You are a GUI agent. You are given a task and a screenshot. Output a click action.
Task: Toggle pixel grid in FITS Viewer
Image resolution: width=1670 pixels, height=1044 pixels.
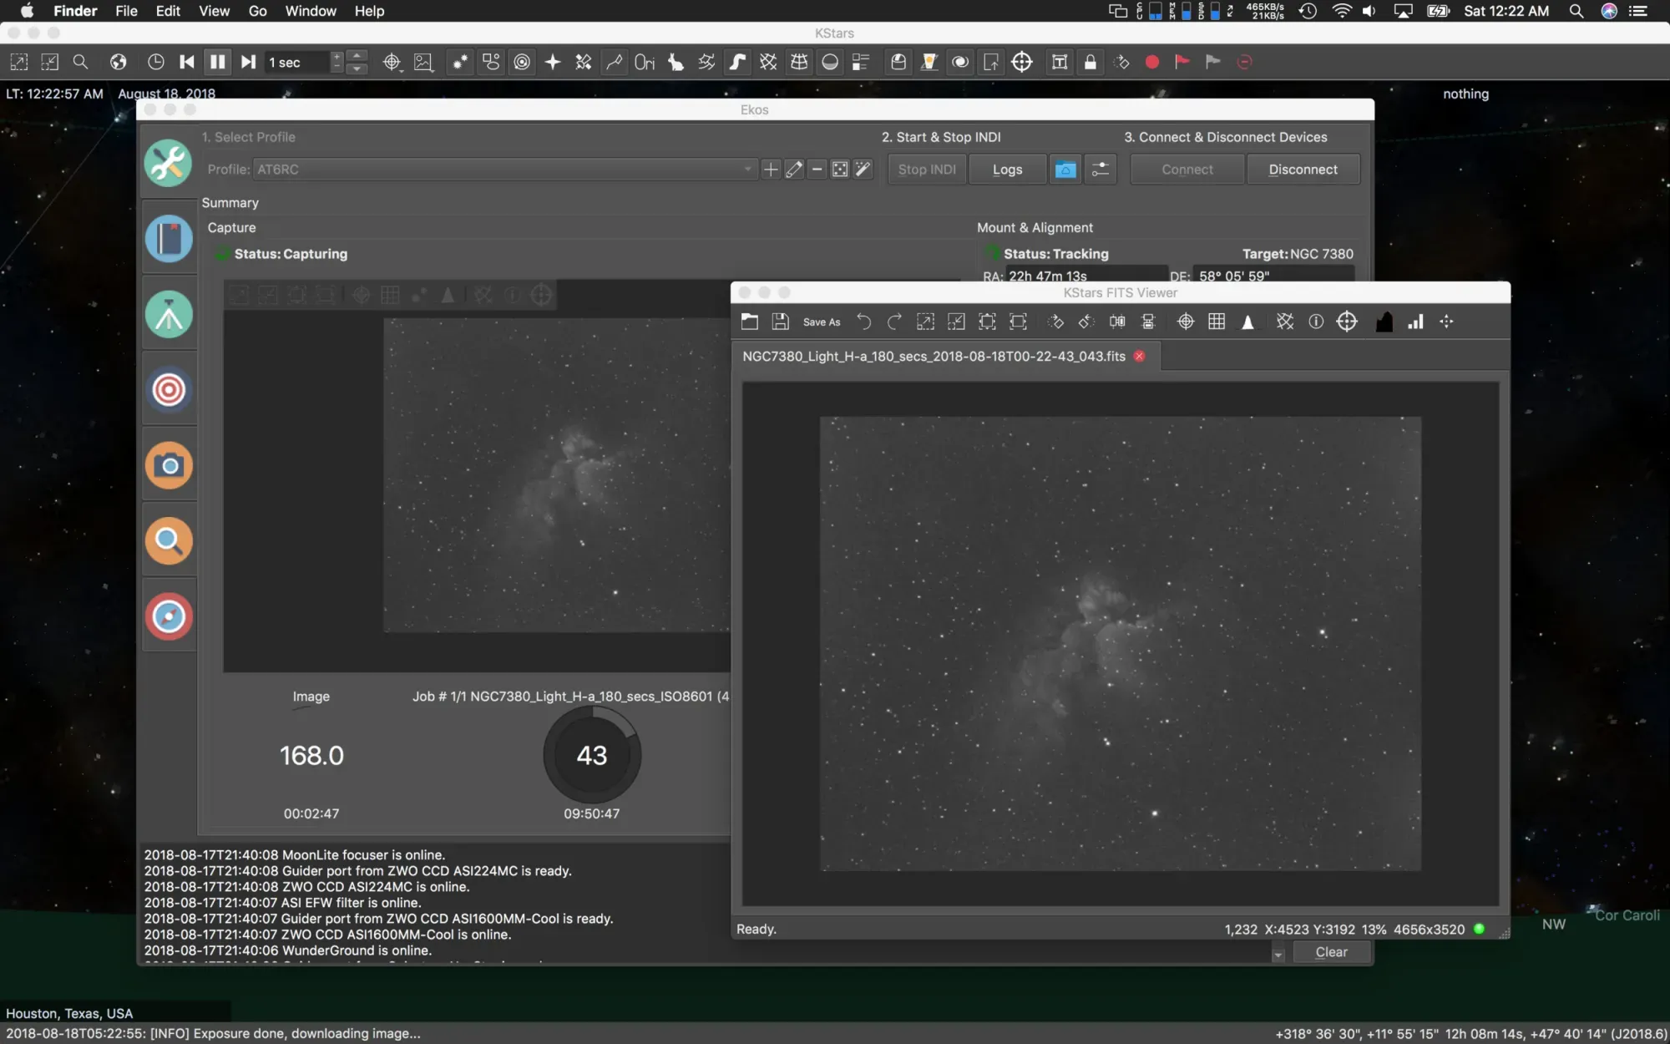click(1217, 322)
